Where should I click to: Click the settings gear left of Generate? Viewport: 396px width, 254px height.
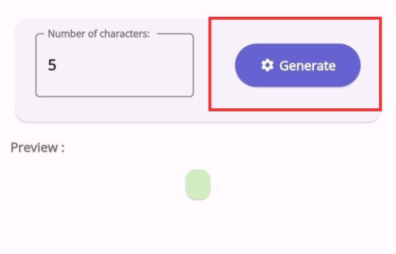tap(267, 66)
